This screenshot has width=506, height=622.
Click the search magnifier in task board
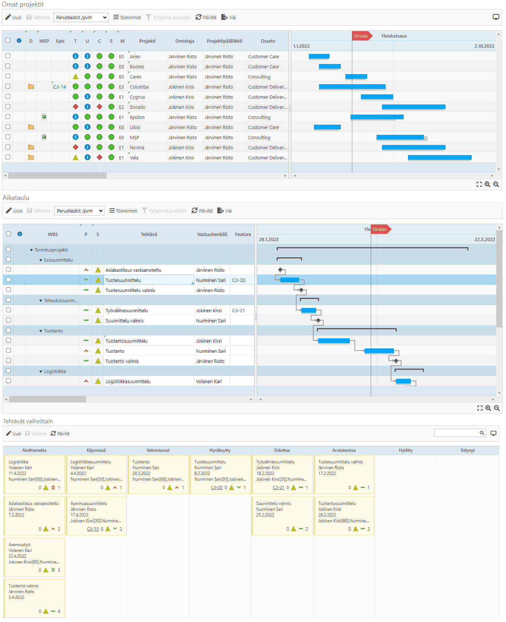(x=482, y=433)
